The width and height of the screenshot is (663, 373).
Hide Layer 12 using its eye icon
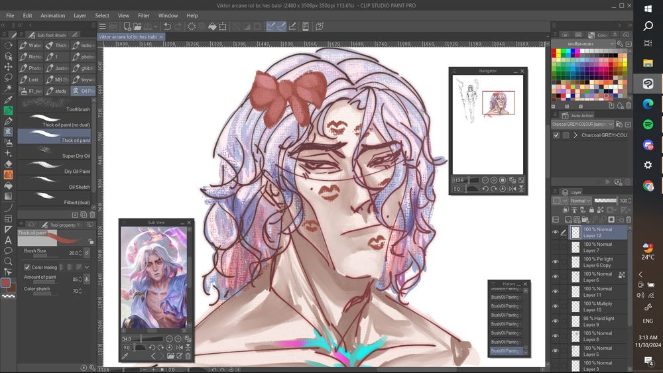point(555,233)
